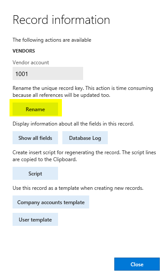Screen dimensions: 168x278
Task: Click the VENDORS section label
Action: pyautogui.click(x=24, y=51)
